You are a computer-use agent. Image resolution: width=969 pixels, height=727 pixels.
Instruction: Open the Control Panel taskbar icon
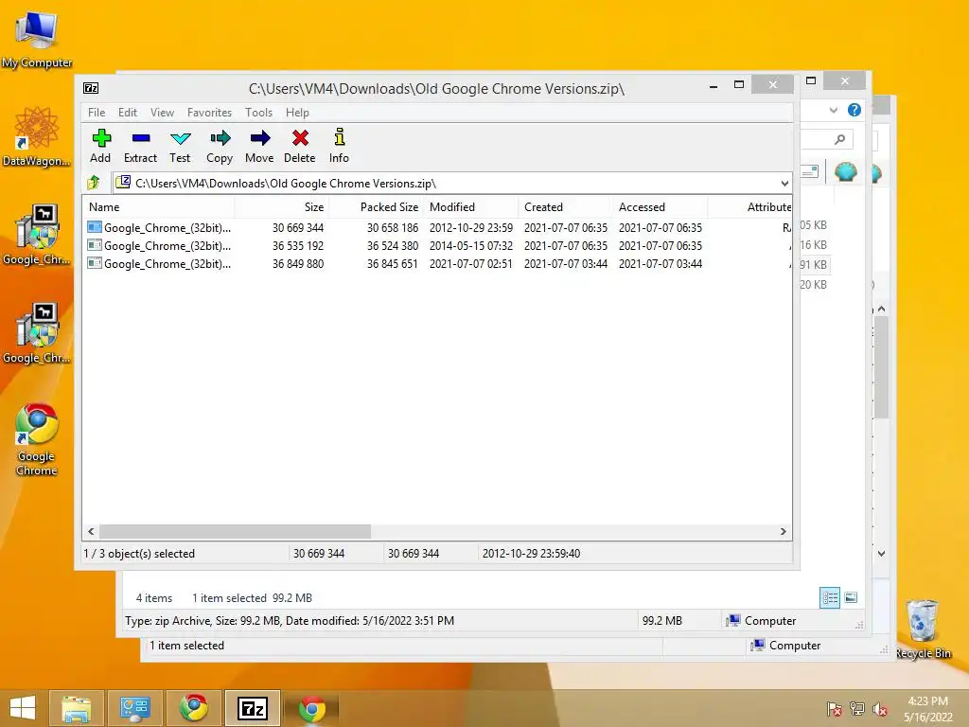coord(134,708)
